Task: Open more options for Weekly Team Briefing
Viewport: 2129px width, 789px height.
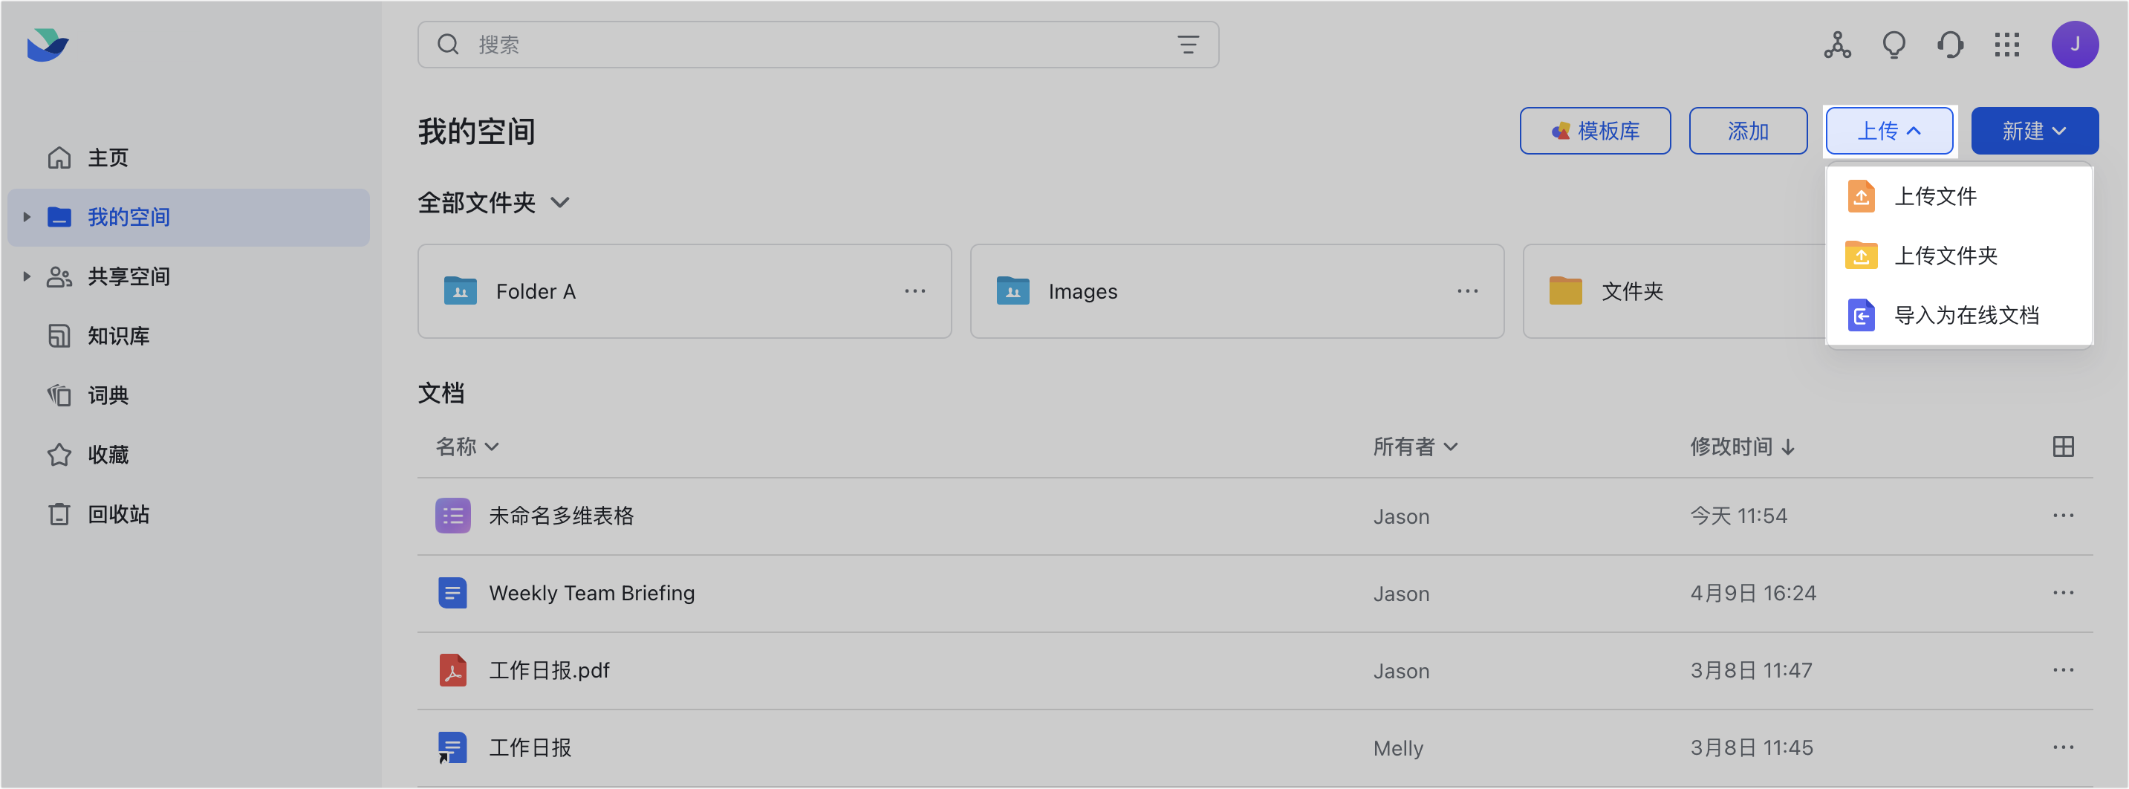Action: click(2063, 592)
